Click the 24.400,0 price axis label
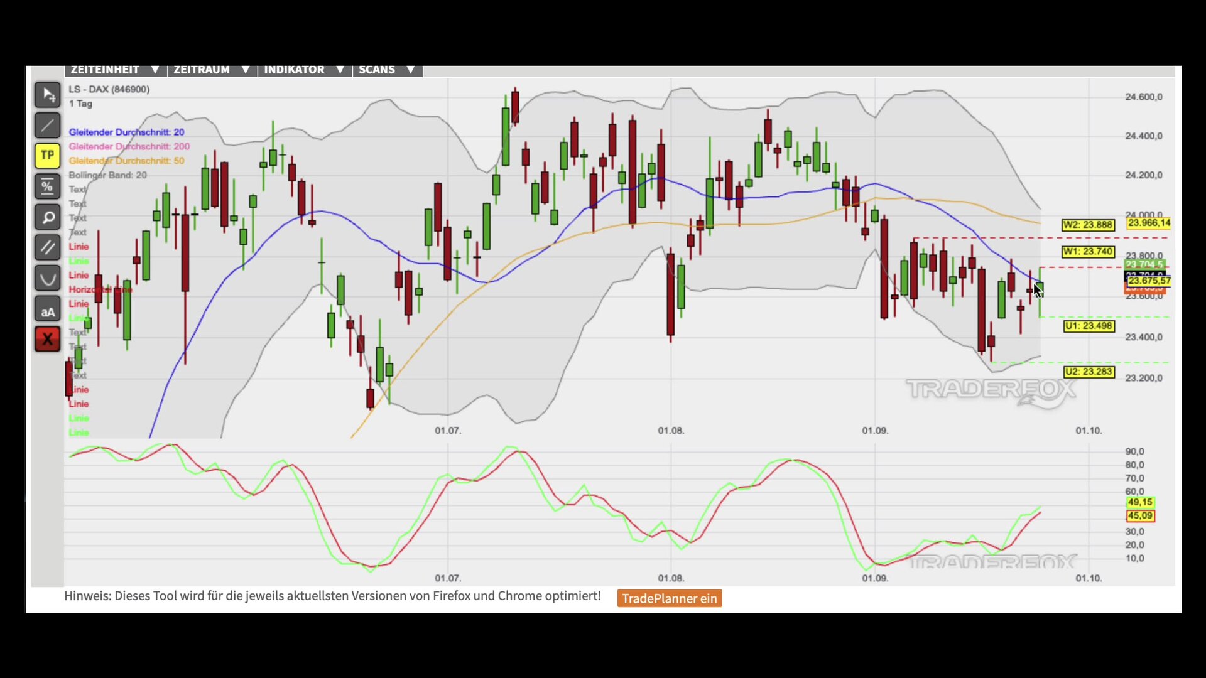Screen dimensions: 1206x678 pos(1144,136)
